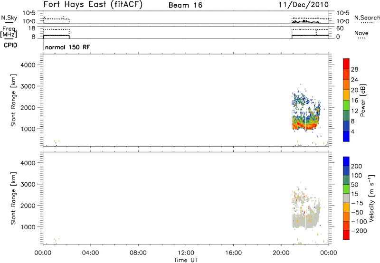Viewport: 380px width, 263px height.
Task: Click the "12" tick on the Power color bar
Action: 354,111
